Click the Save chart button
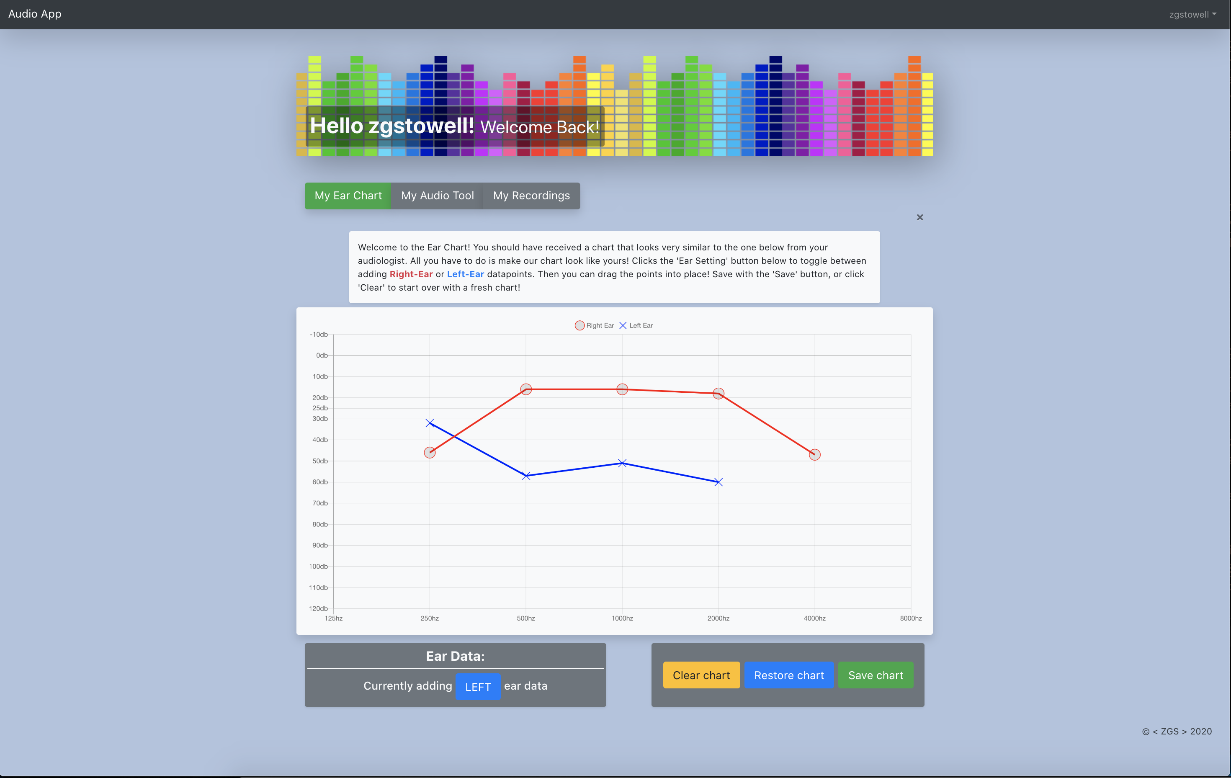 [876, 675]
